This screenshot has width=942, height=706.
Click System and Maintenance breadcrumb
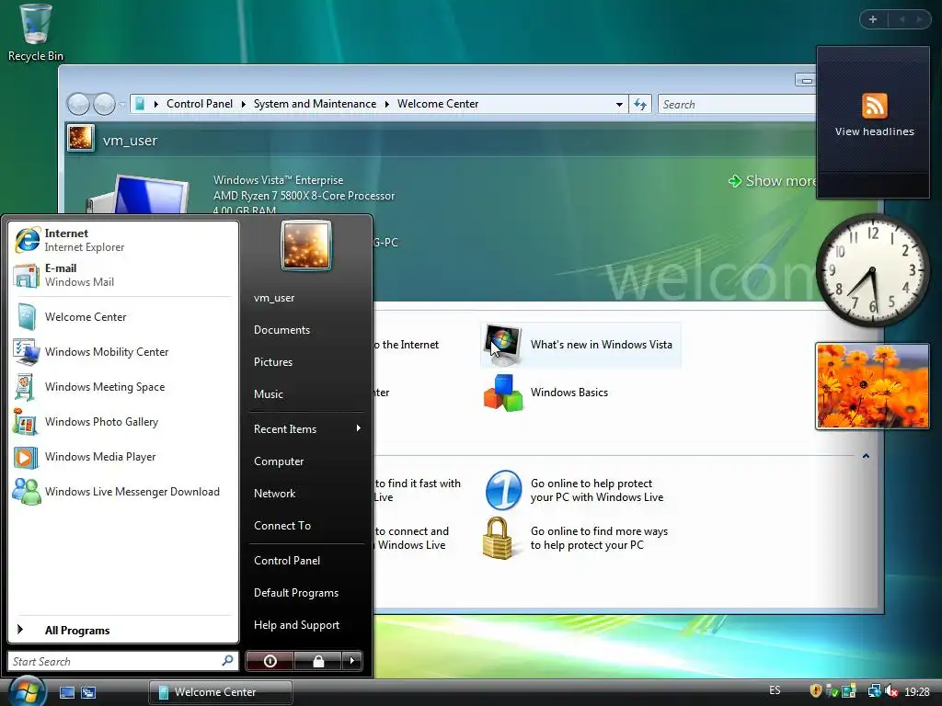click(x=315, y=104)
